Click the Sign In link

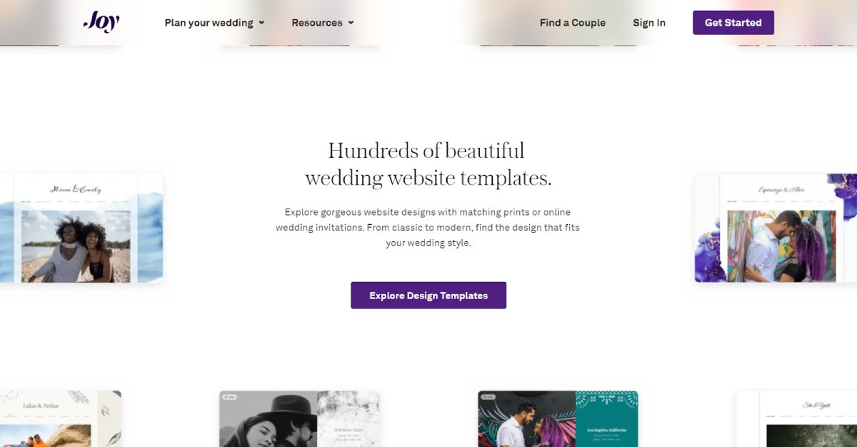pyautogui.click(x=648, y=23)
